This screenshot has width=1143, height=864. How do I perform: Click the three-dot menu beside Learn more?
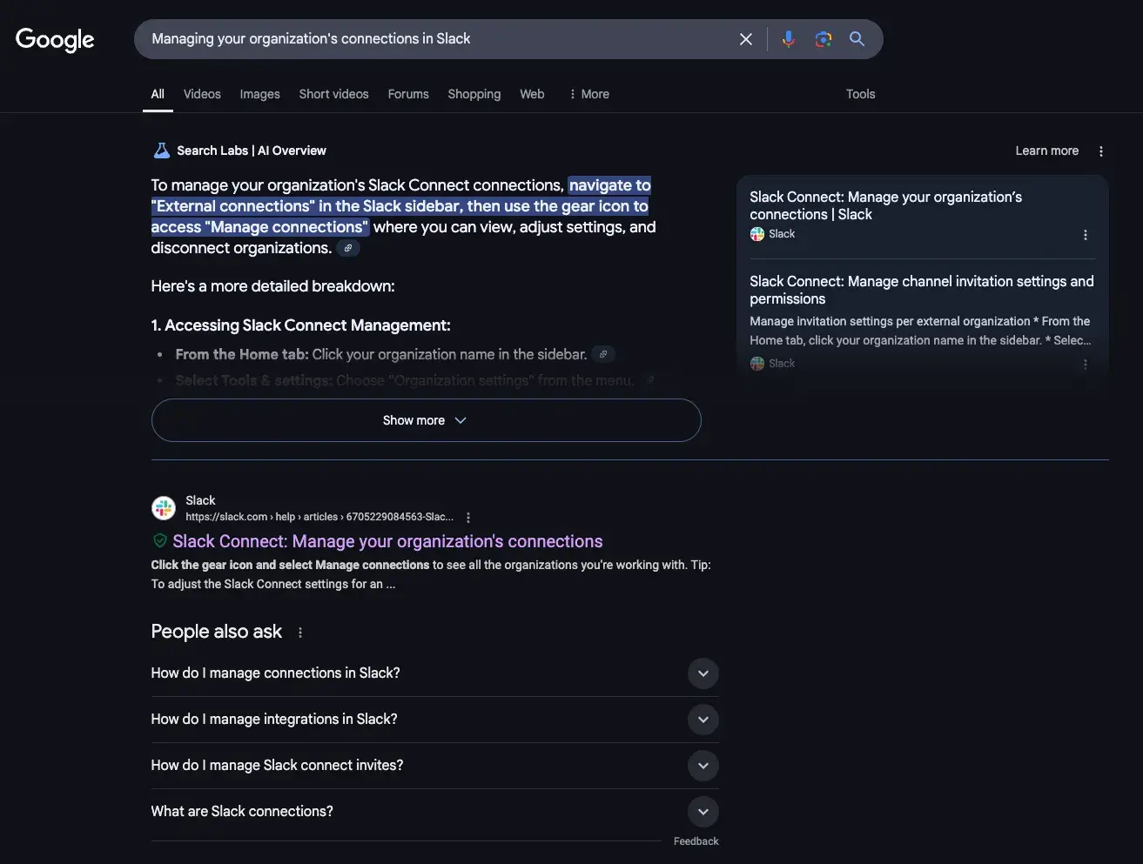coord(1100,151)
